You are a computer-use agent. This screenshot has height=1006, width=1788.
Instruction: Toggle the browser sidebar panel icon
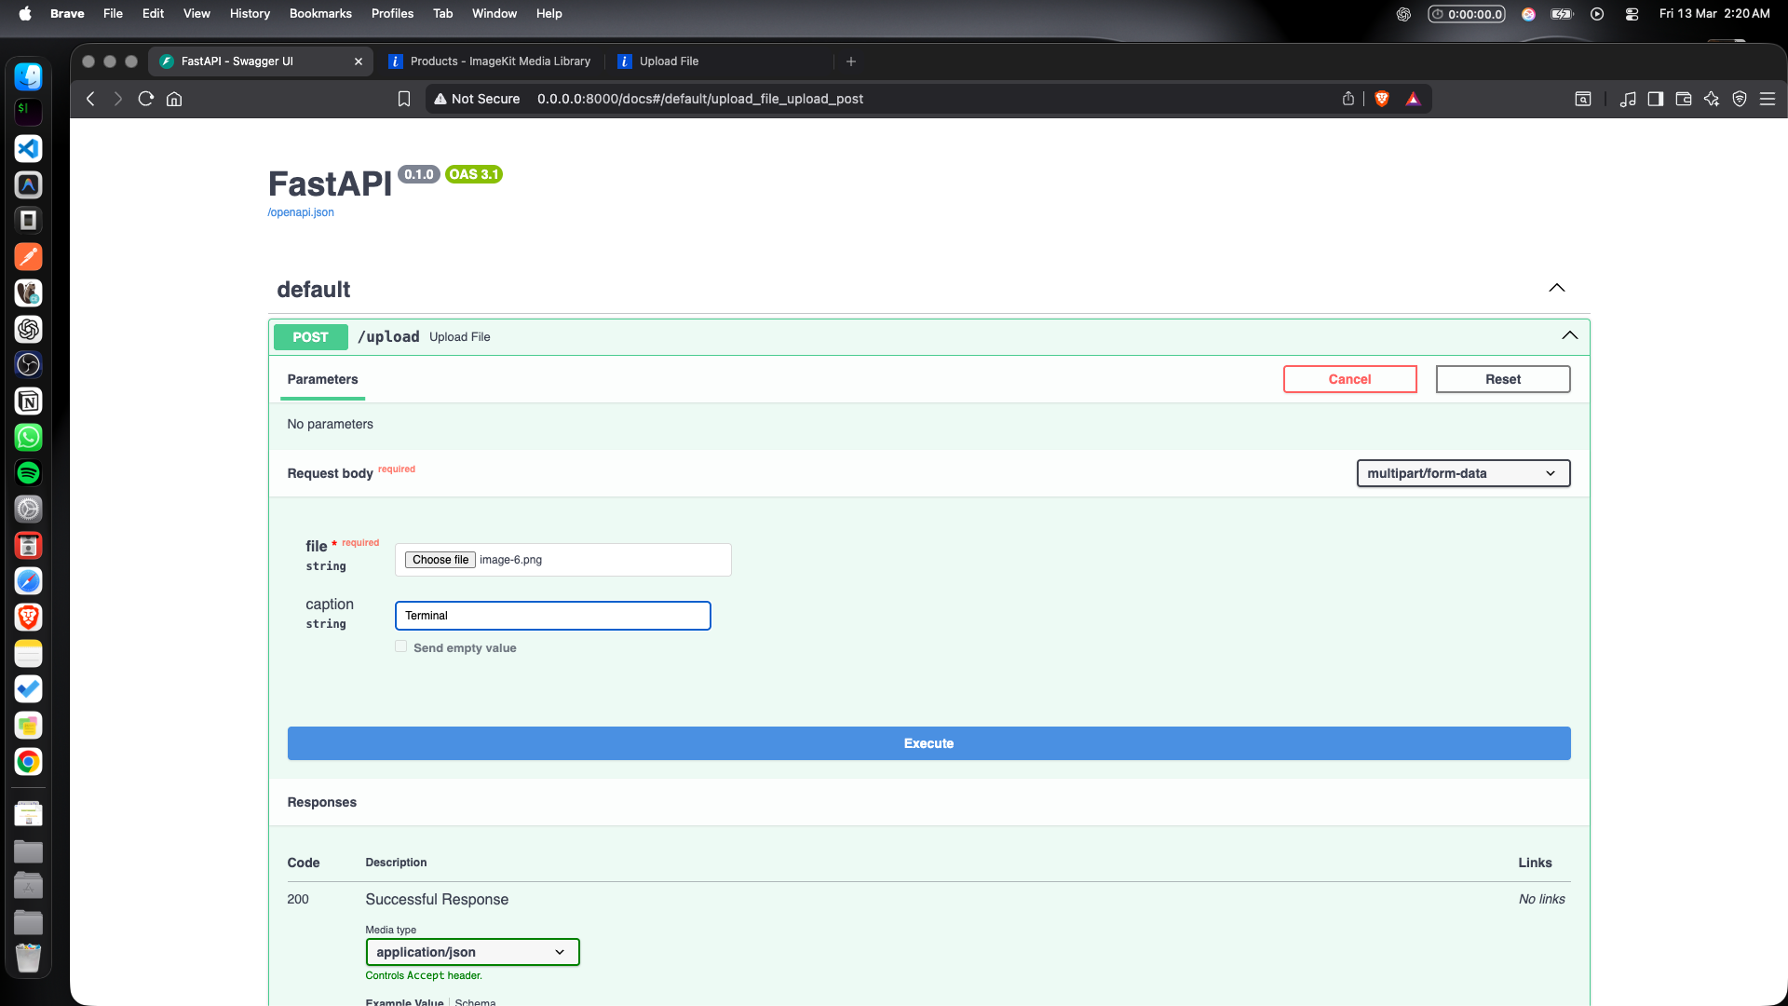[x=1656, y=99]
